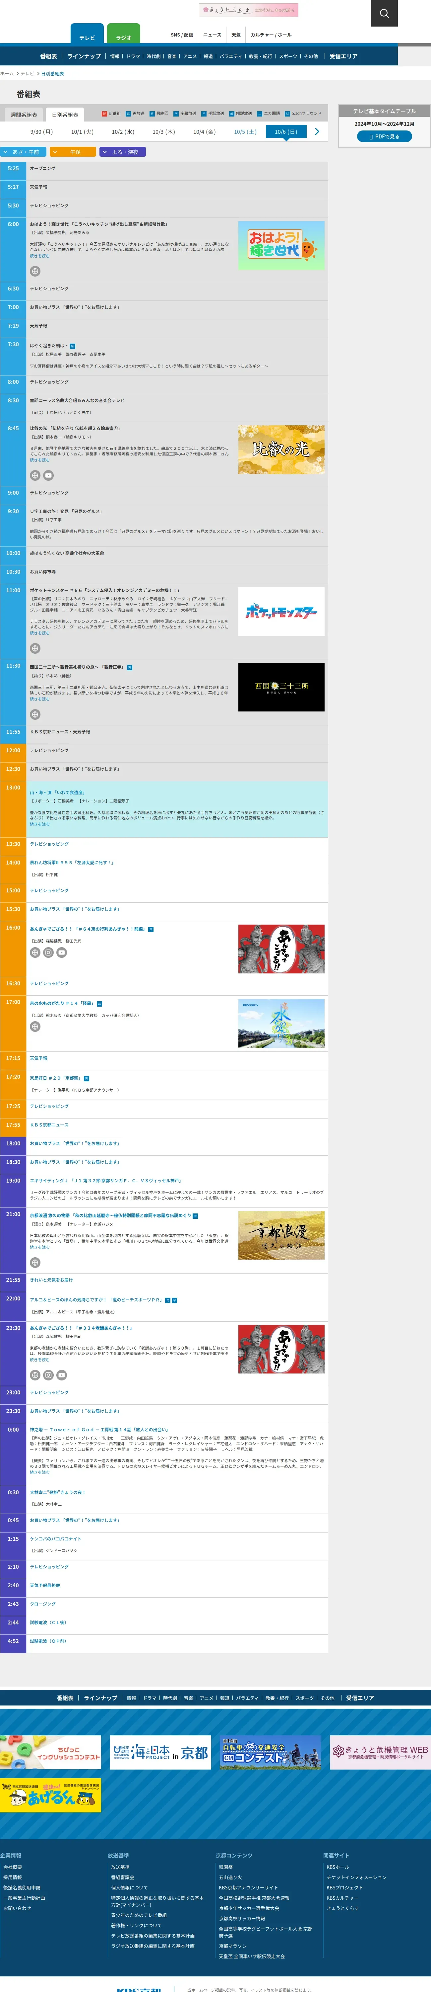Open the globe icon for the 21:00 京都浪漫 program
The image size is (431, 1992).
coord(35,1263)
